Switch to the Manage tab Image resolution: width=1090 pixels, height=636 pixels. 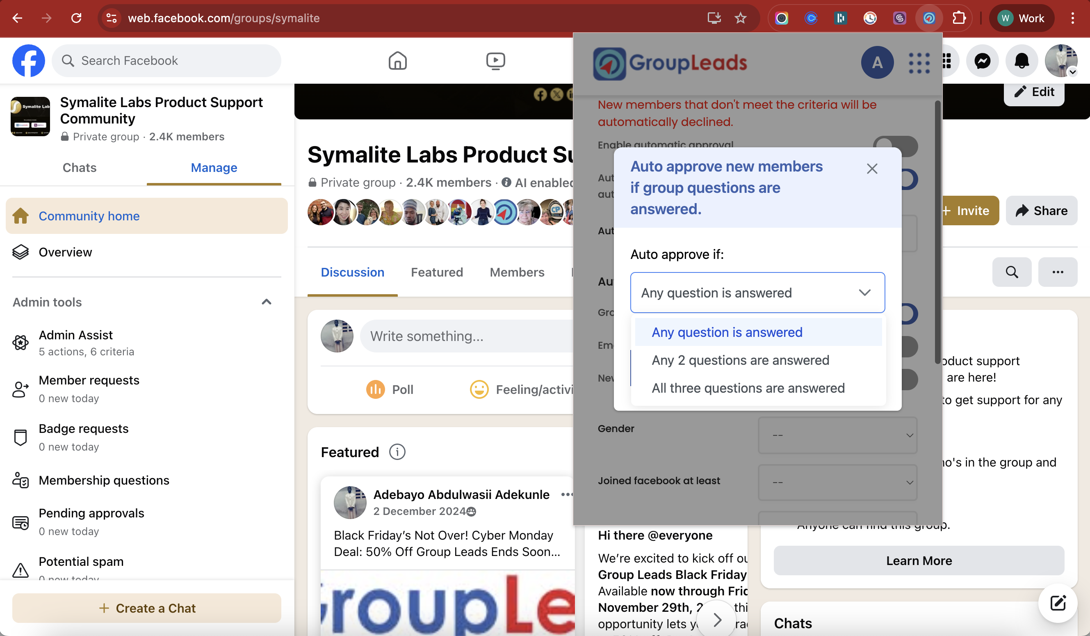(x=214, y=168)
